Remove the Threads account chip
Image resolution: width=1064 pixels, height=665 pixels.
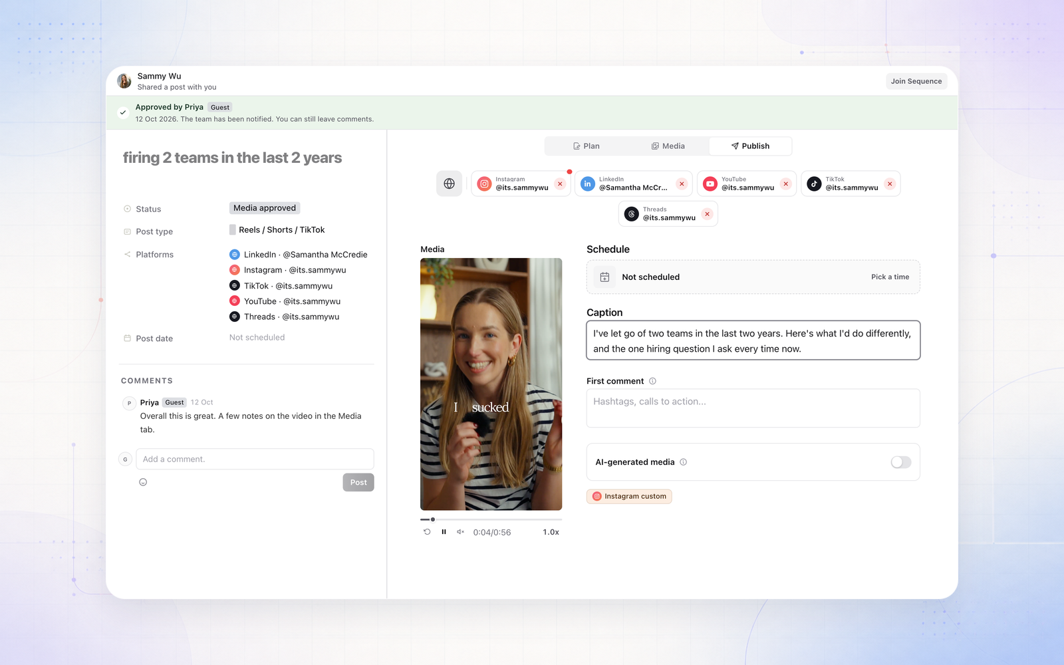tap(707, 214)
